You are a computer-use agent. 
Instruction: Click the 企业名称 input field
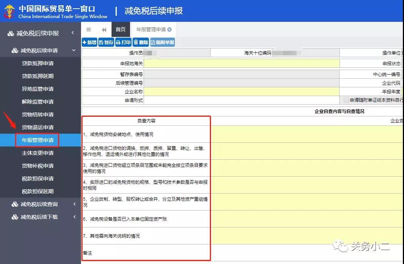(241, 92)
